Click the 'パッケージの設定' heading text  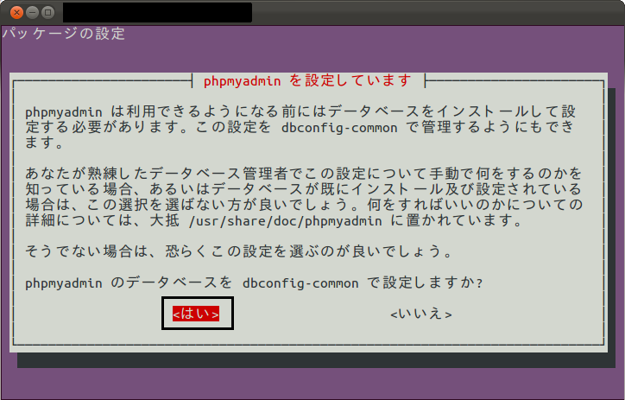click(x=64, y=34)
